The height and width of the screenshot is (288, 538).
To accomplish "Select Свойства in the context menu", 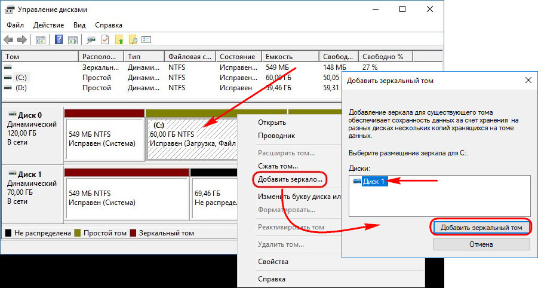I will 273,262.
